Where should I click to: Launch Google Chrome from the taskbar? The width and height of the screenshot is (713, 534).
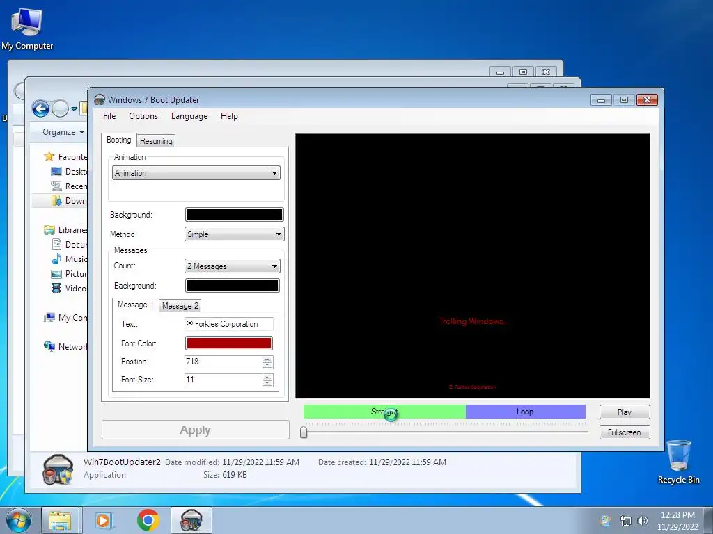tap(148, 520)
